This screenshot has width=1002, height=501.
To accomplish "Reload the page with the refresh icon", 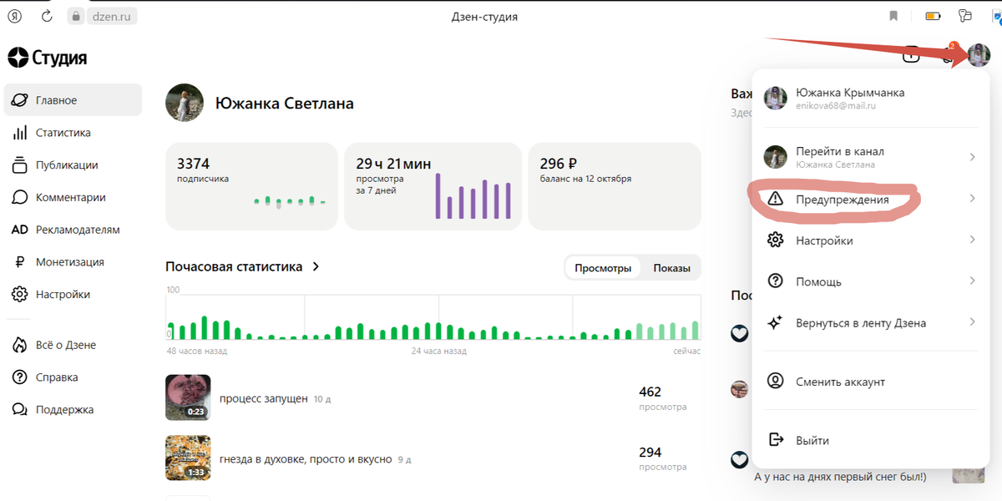I will tap(47, 16).
